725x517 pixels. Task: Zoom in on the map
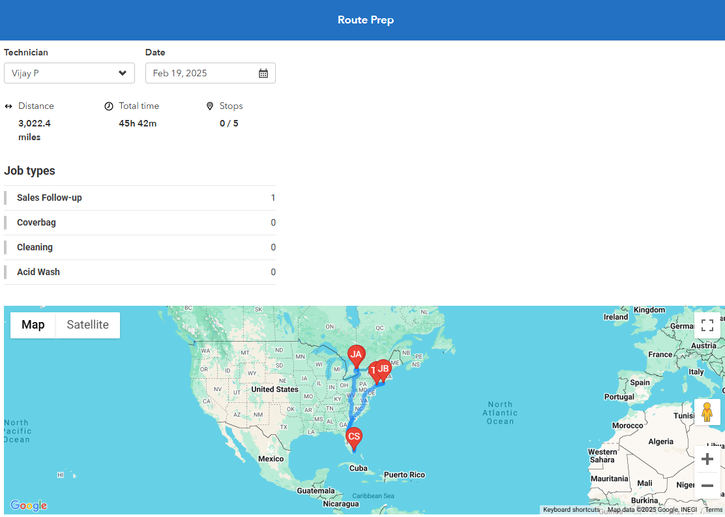707,460
